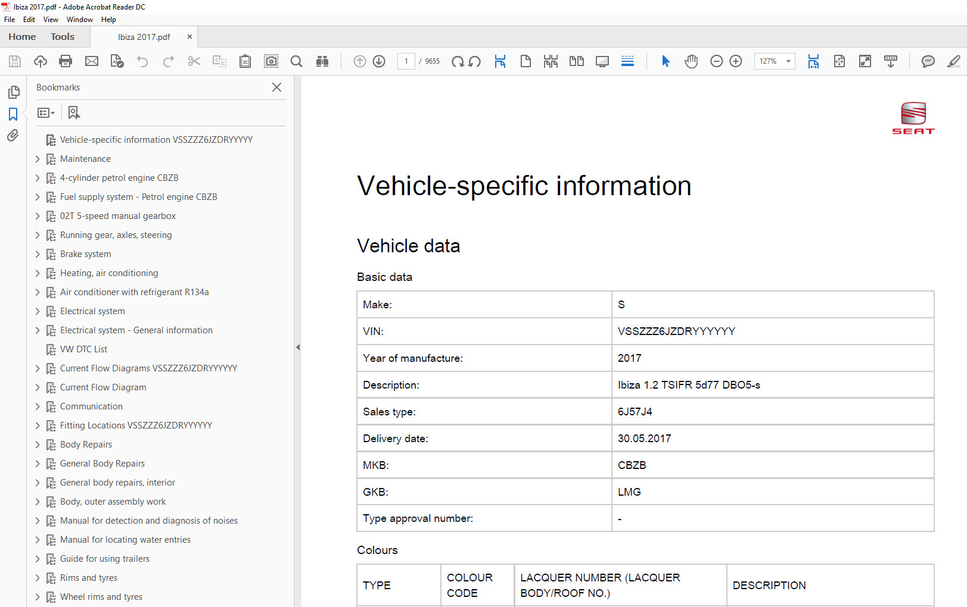Open the 127% zoom level dropdown

click(x=788, y=61)
